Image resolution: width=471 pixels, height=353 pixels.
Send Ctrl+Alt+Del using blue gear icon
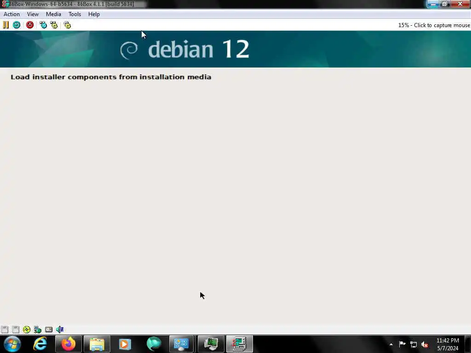[43, 25]
